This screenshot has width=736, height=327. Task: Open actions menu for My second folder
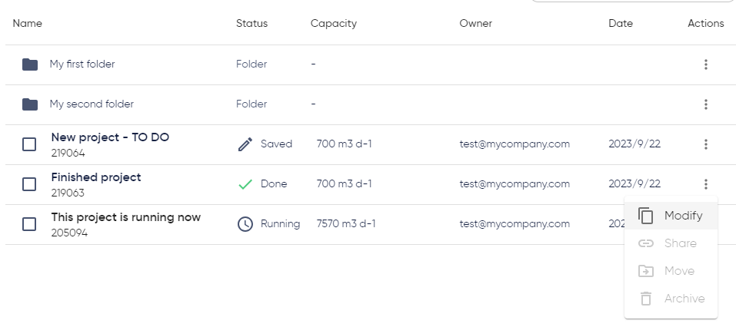point(705,104)
